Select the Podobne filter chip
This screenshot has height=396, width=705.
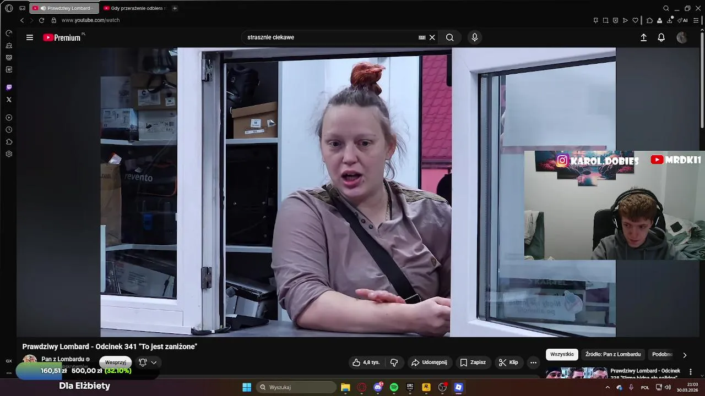[662, 355]
